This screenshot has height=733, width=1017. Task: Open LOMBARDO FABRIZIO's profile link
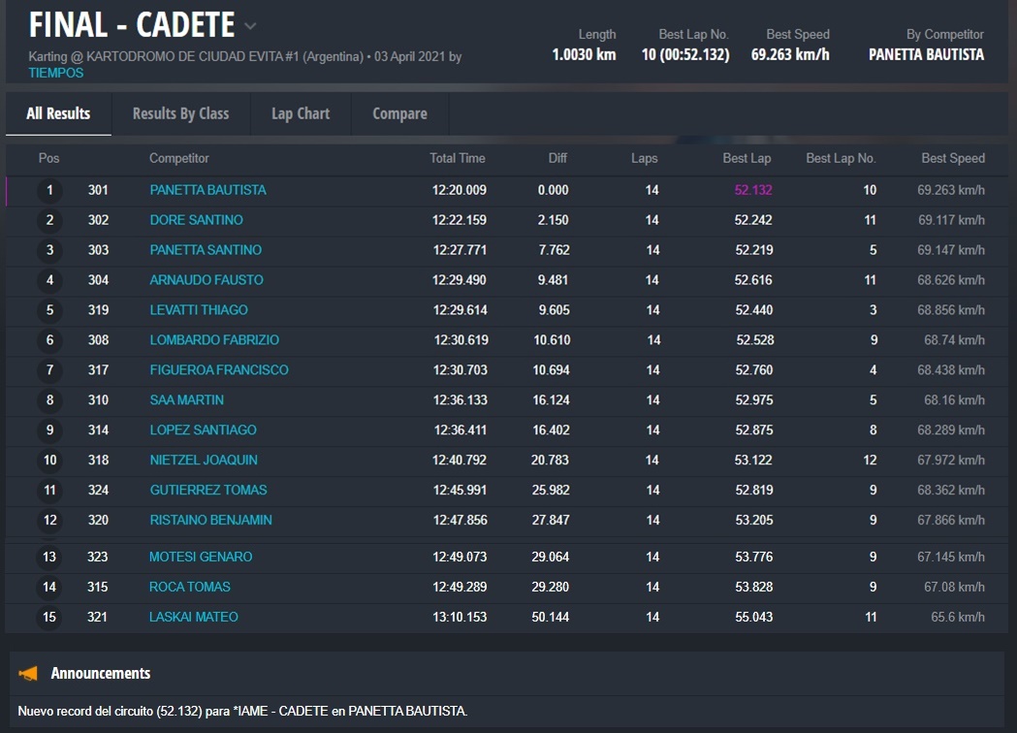[214, 340]
